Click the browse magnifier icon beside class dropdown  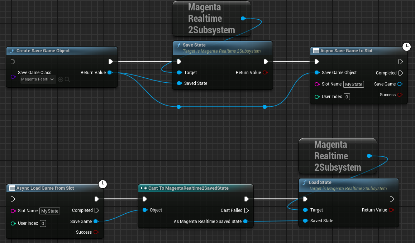pos(67,79)
